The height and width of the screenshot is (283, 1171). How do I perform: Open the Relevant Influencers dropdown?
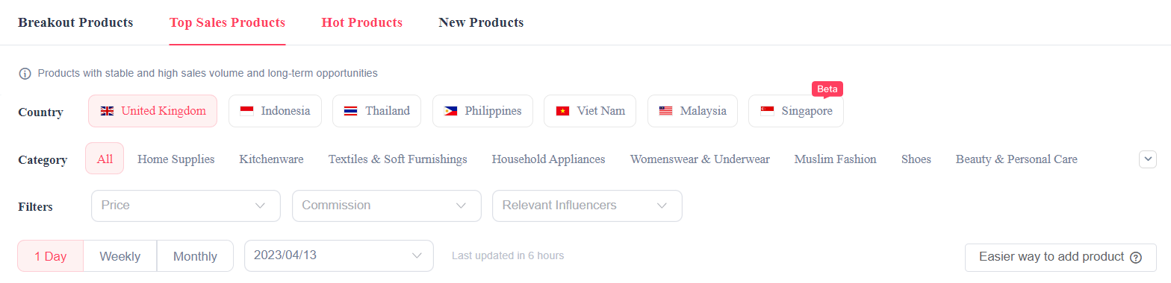pos(587,206)
